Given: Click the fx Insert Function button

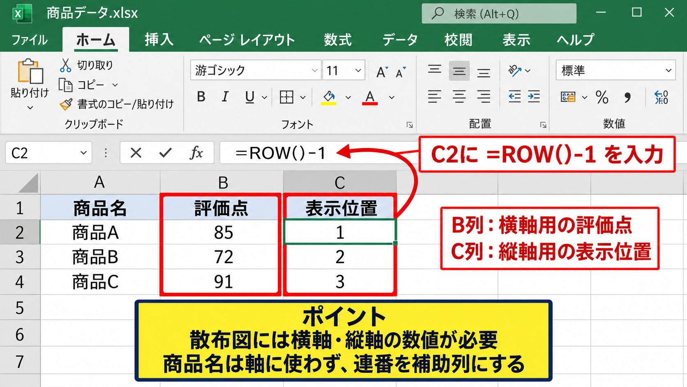Looking at the screenshot, I should point(196,153).
